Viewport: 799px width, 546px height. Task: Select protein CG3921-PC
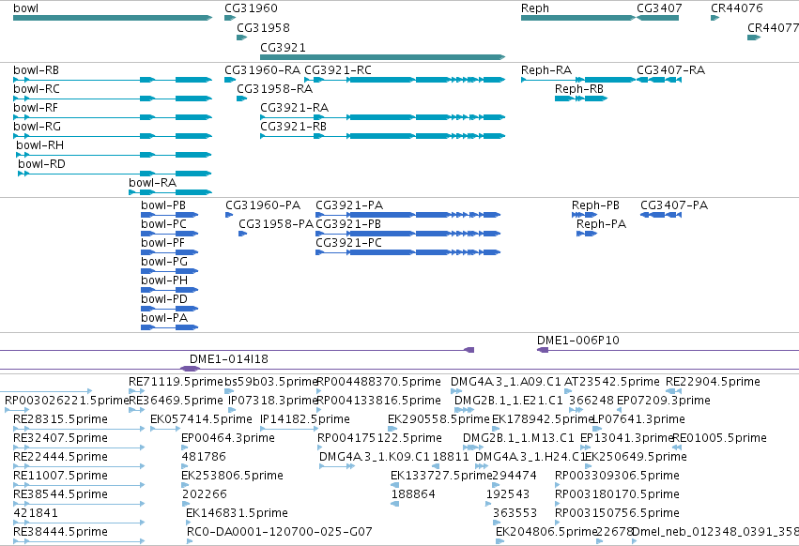pyautogui.click(x=407, y=252)
